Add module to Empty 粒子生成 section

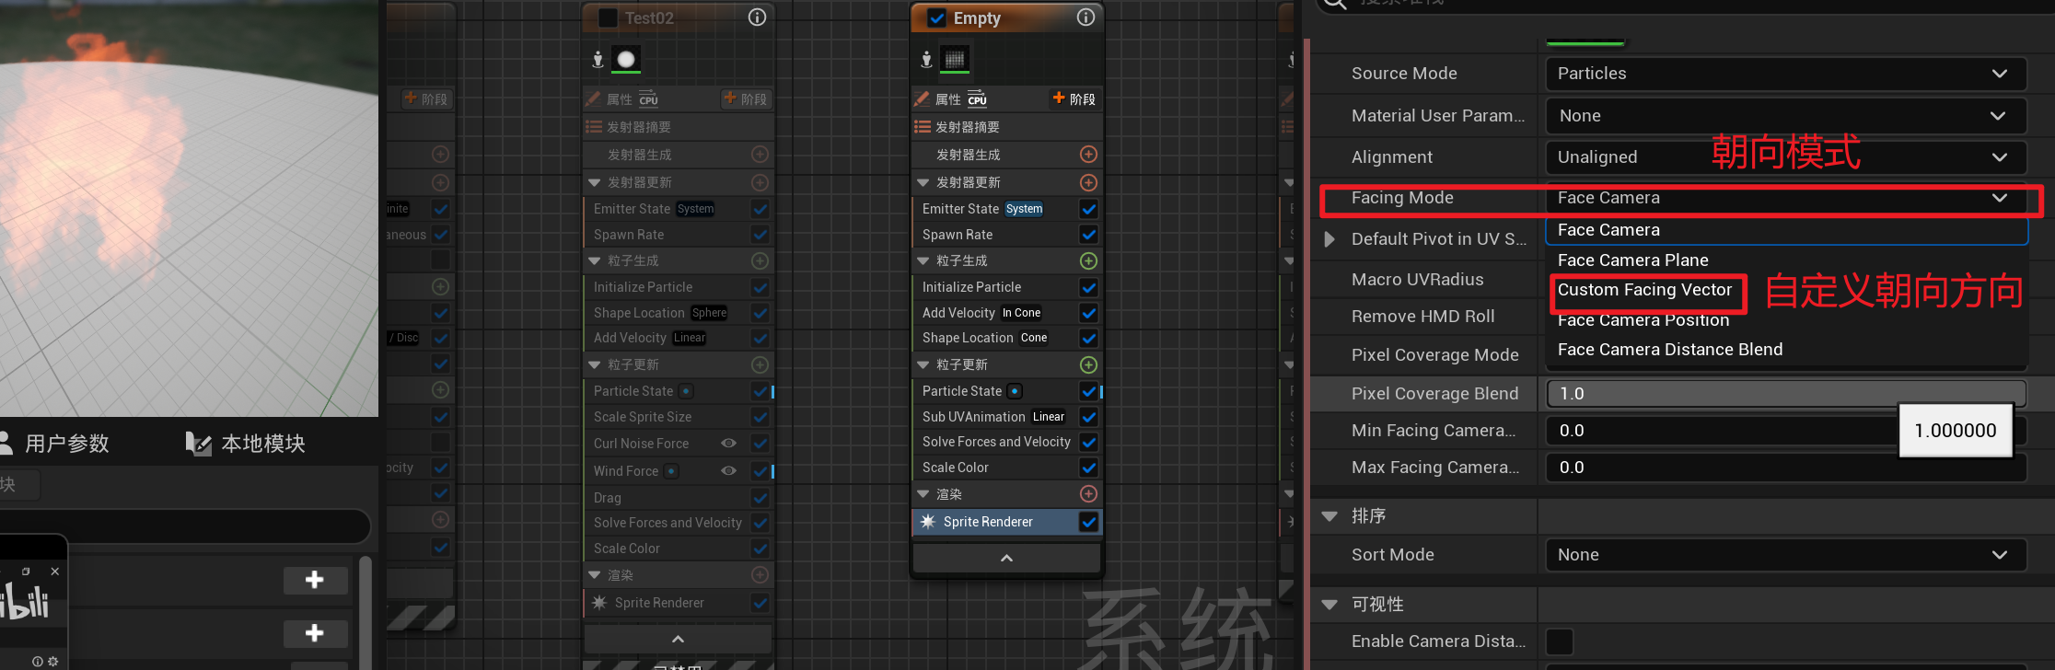click(1088, 261)
